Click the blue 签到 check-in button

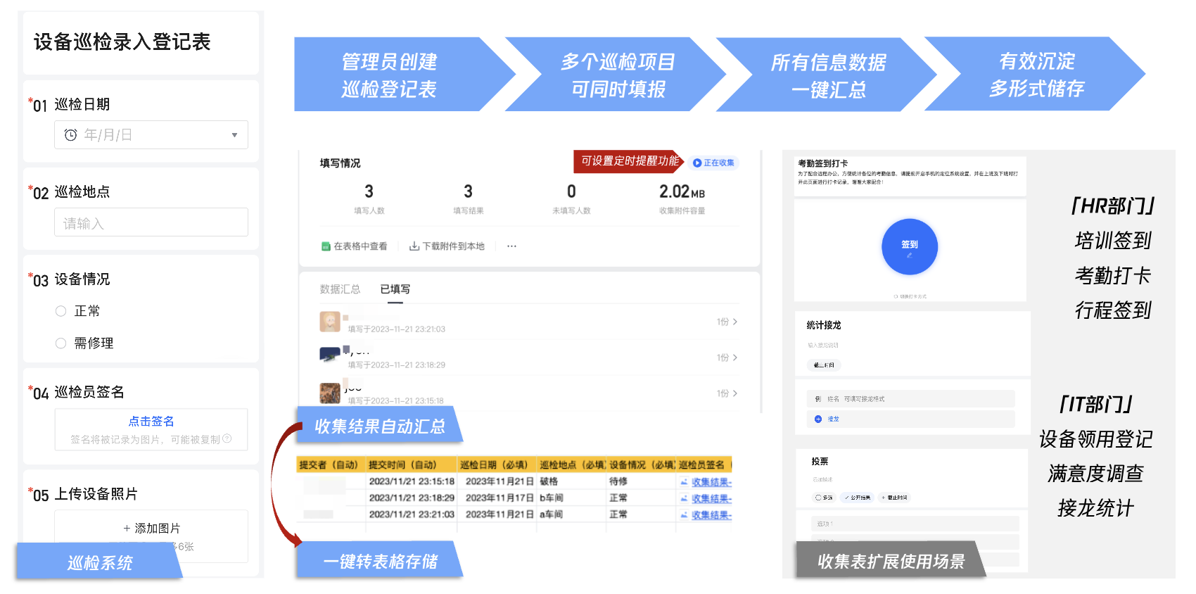910,247
